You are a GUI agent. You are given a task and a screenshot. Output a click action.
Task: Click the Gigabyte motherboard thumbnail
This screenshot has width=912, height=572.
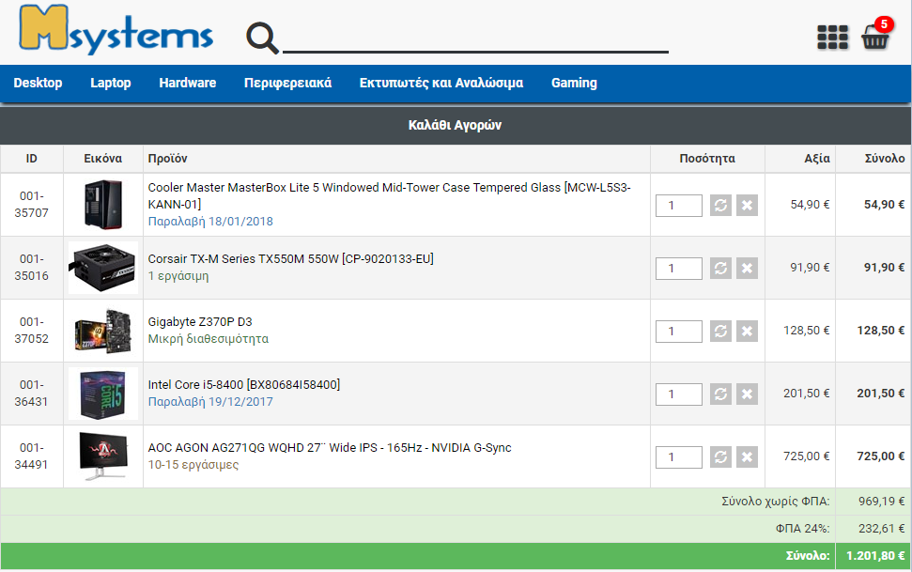click(x=103, y=331)
